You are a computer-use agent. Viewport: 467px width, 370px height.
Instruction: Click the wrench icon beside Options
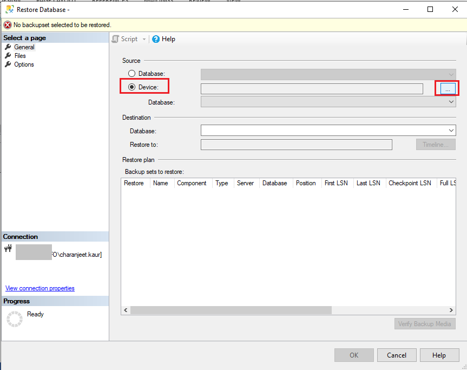(8, 64)
